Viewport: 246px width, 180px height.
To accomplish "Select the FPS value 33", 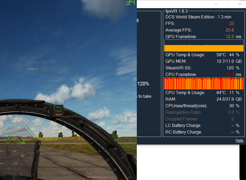I will [x=232, y=23].
